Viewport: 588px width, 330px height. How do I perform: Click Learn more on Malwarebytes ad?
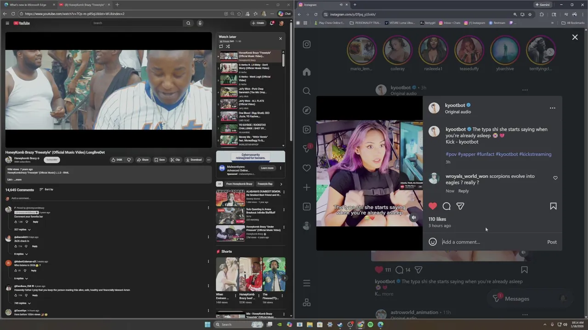pos(267,168)
